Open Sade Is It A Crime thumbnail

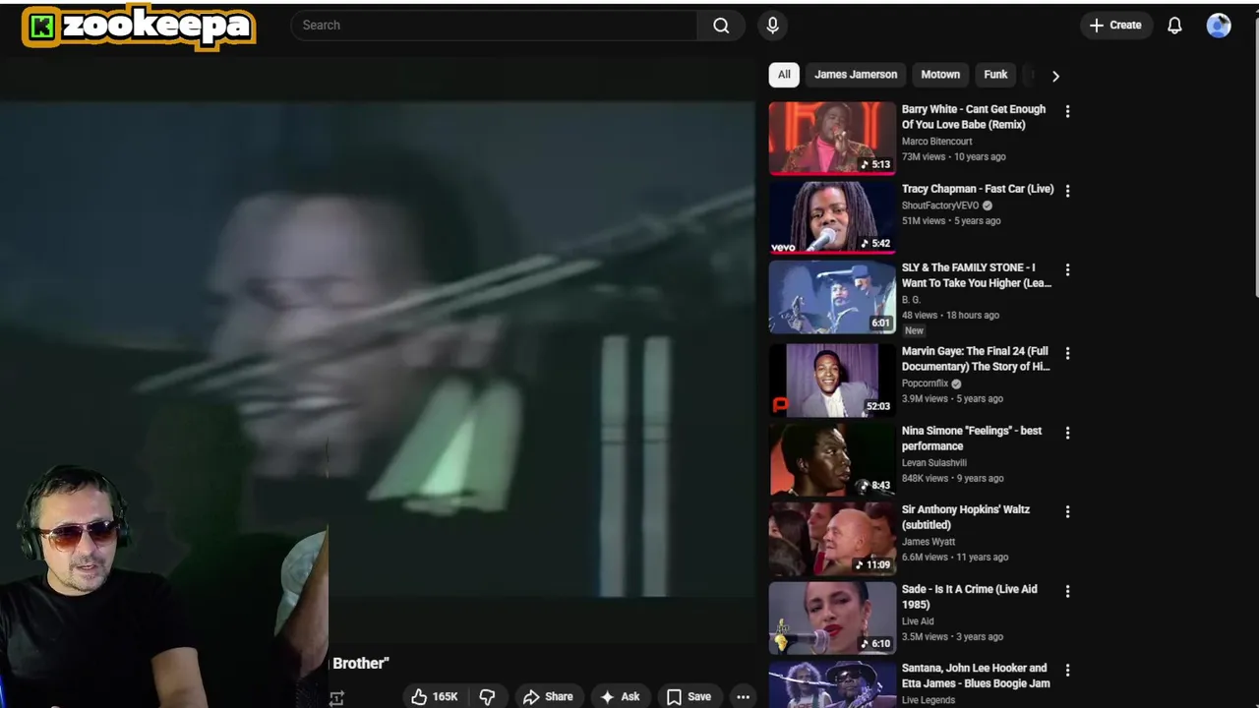832,618
